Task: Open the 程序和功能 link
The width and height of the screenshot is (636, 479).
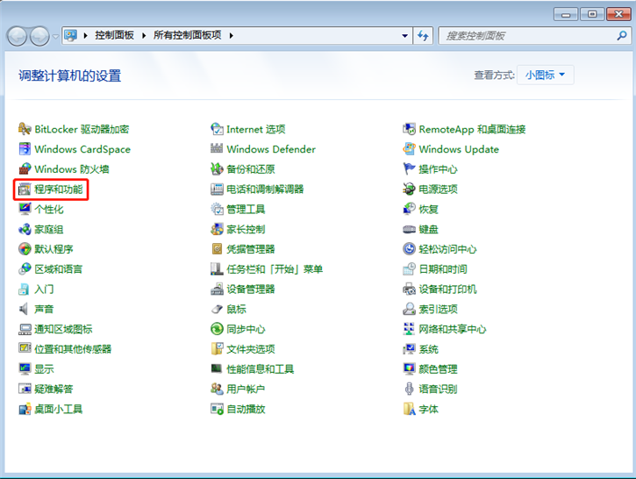Action: coord(59,189)
